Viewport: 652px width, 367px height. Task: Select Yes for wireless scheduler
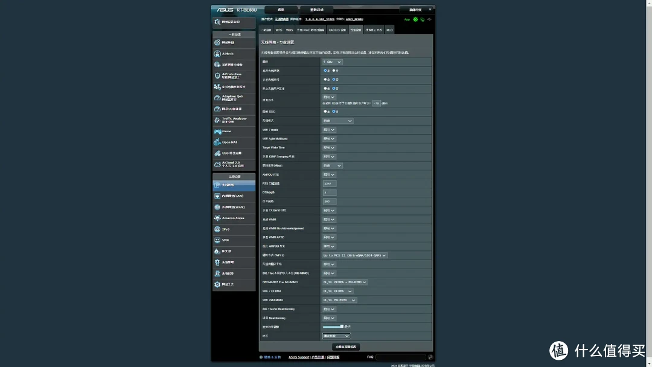click(325, 80)
